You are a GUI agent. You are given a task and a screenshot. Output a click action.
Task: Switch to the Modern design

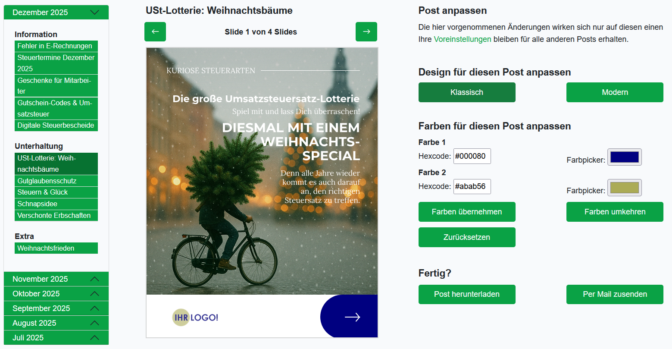615,92
